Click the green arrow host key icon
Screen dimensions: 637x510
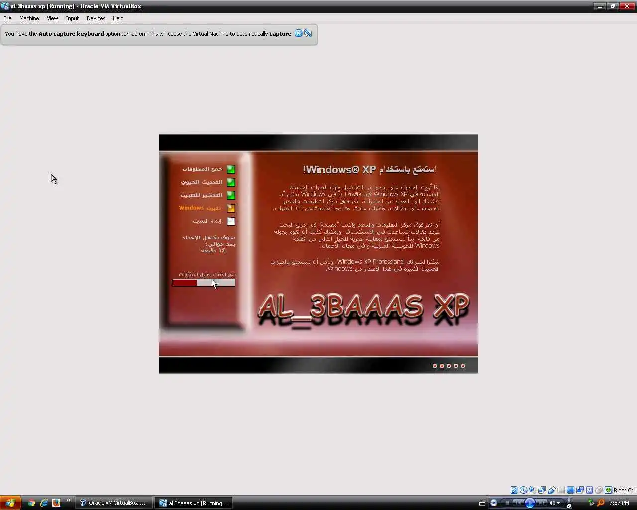(x=608, y=490)
